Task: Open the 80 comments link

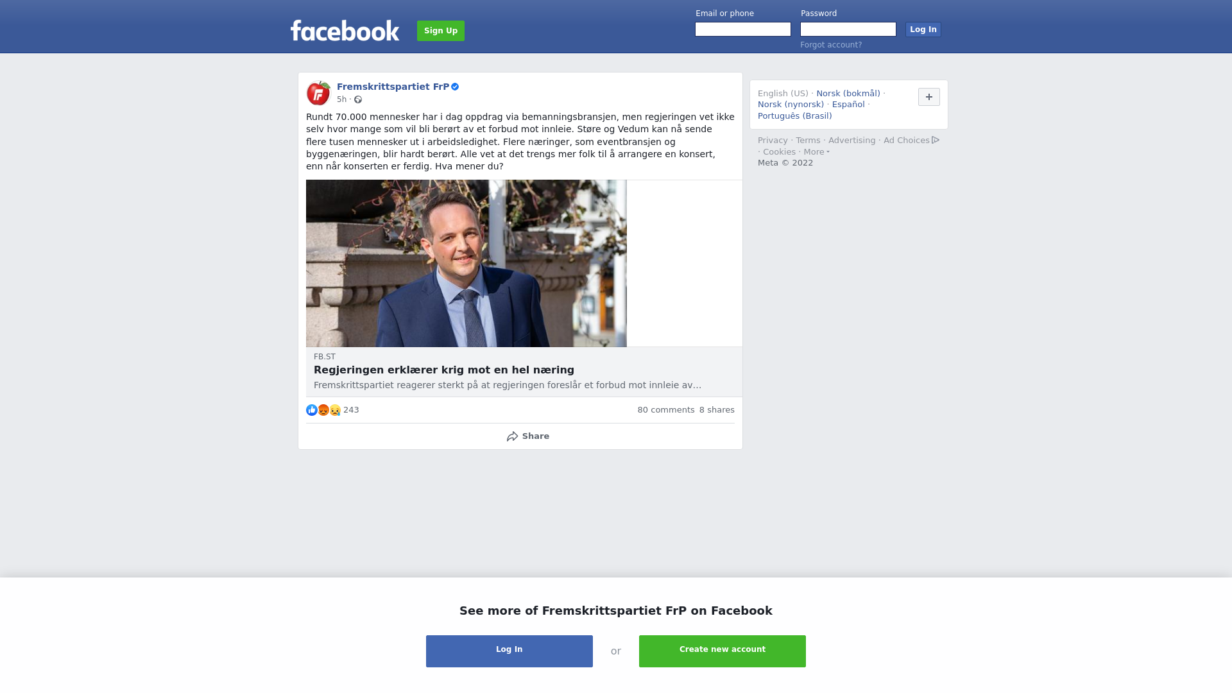Action: (666, 410)
